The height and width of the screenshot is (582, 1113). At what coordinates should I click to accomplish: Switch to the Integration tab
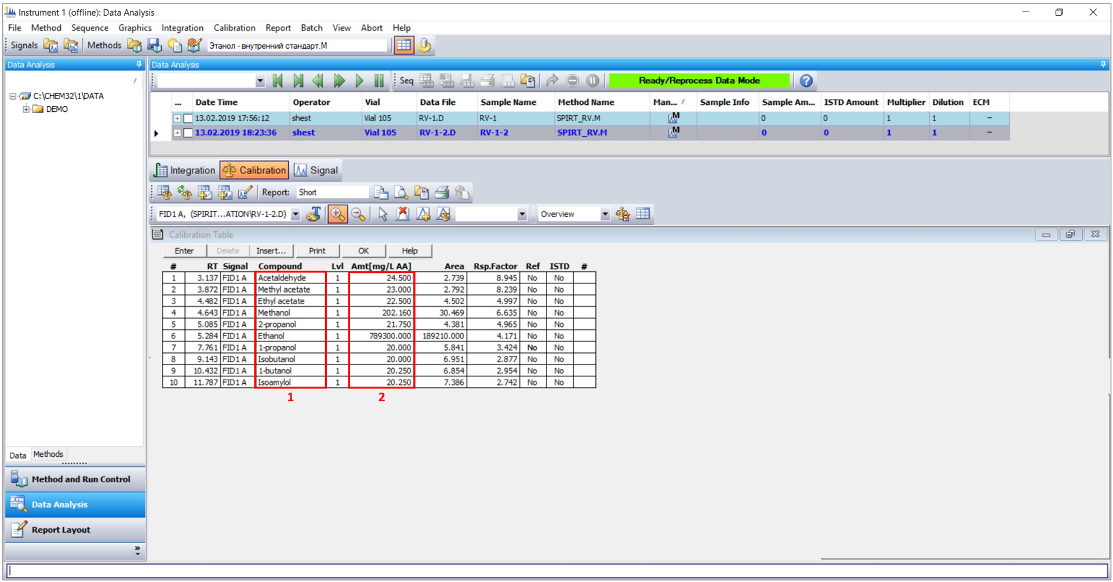184,170
